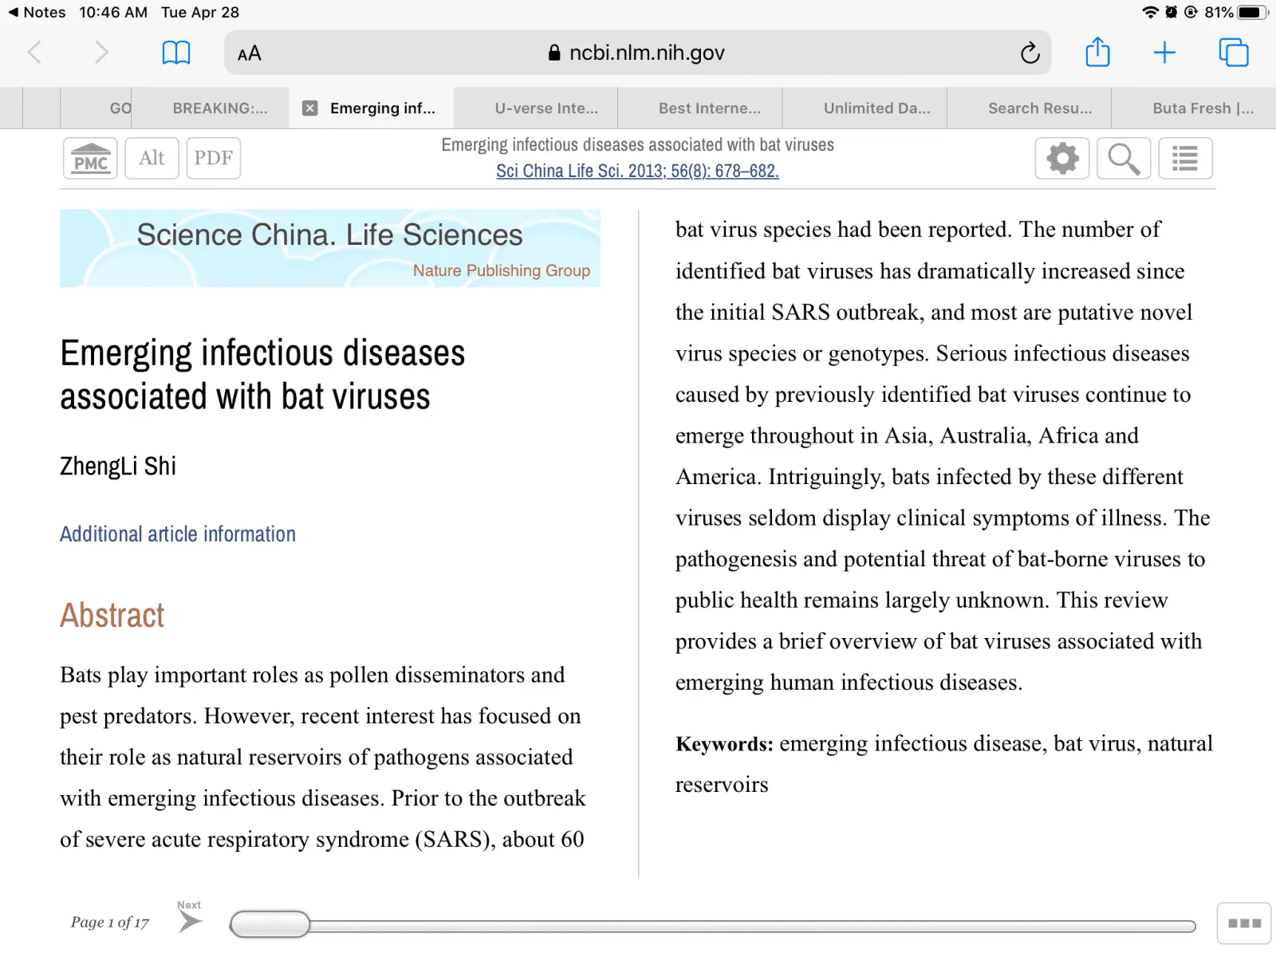This screenshot has width=1276, height=957.
Task: Open Safari bookmarks book icon
Action: 176,53
